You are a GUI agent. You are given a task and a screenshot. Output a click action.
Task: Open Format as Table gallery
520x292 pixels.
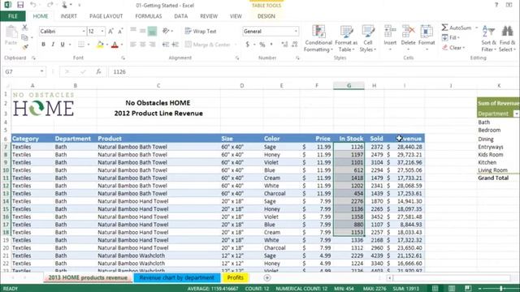(x=346, y=39)
